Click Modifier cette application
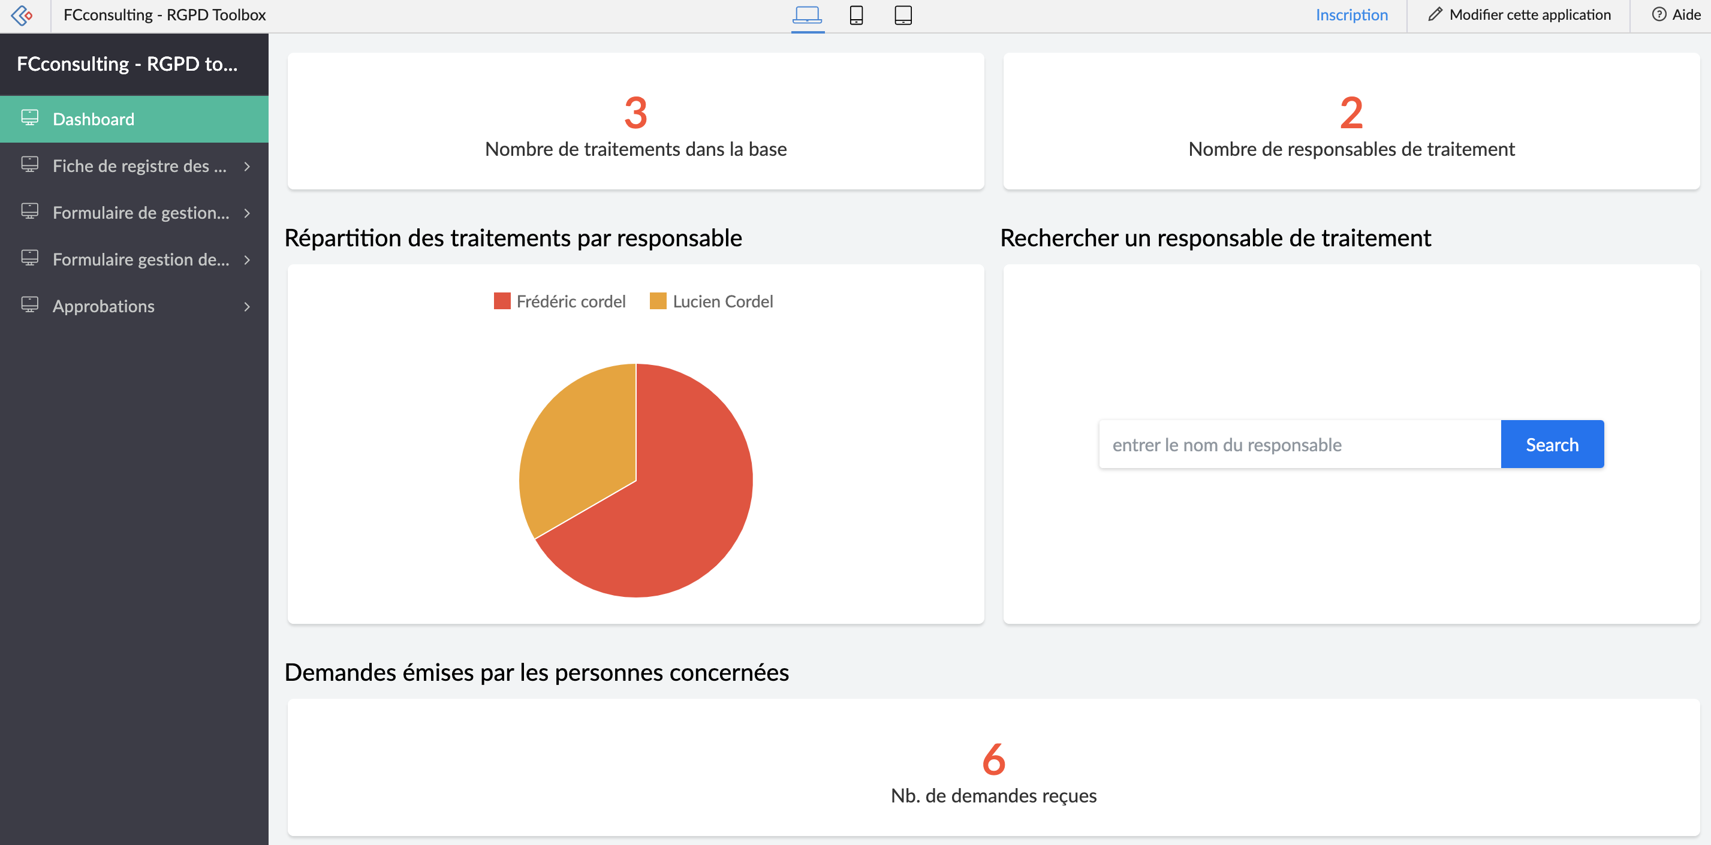 click(x=1519, y=14)
